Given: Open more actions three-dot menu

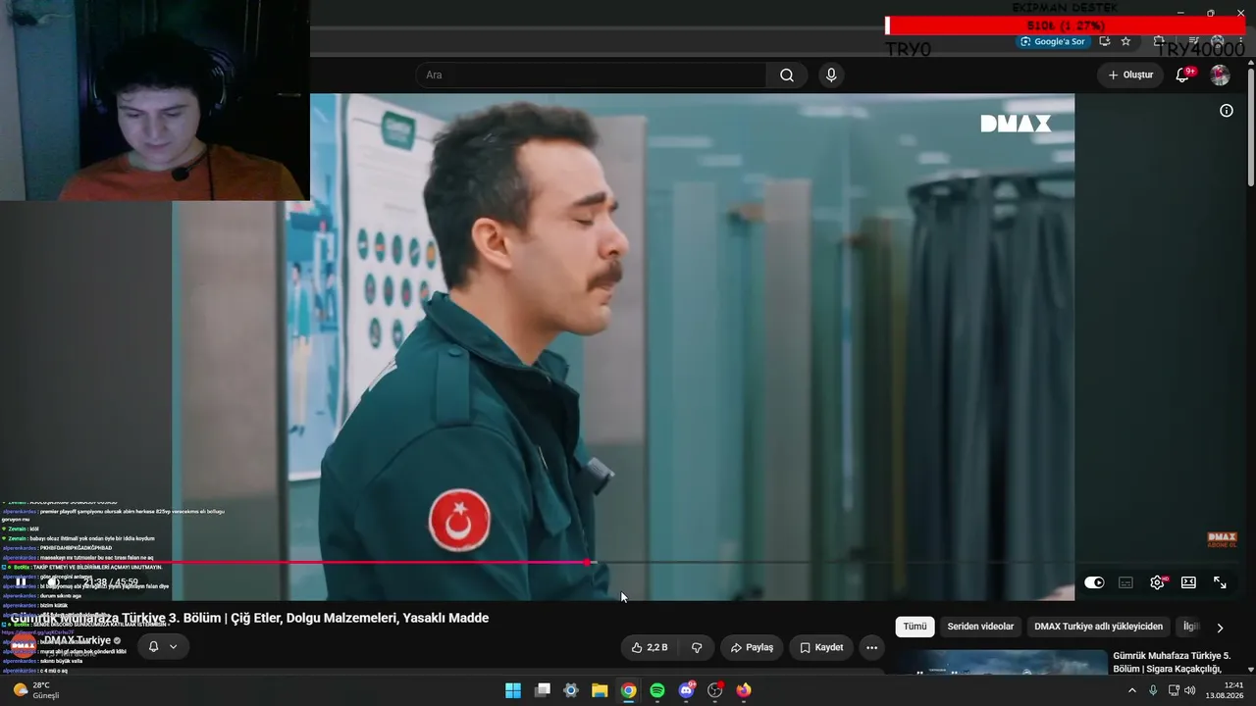Looking at the screenshot, I should click(871, 647).
